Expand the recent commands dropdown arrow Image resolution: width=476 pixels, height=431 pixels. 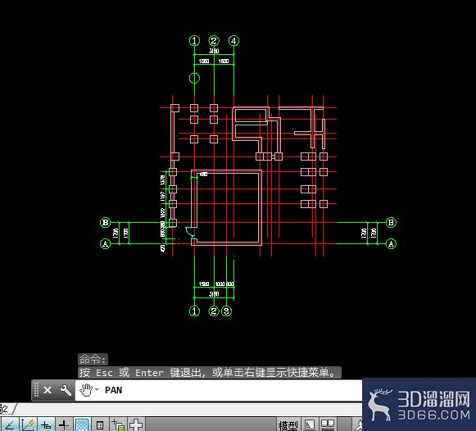coord(97,389)
